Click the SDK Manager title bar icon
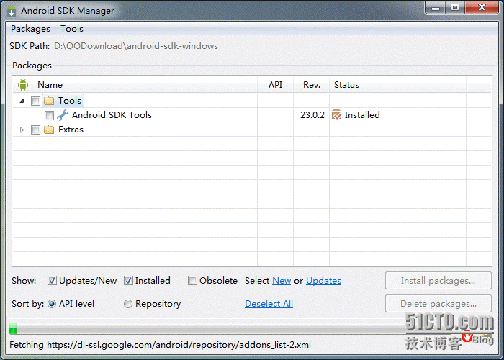 click(12, 11)
